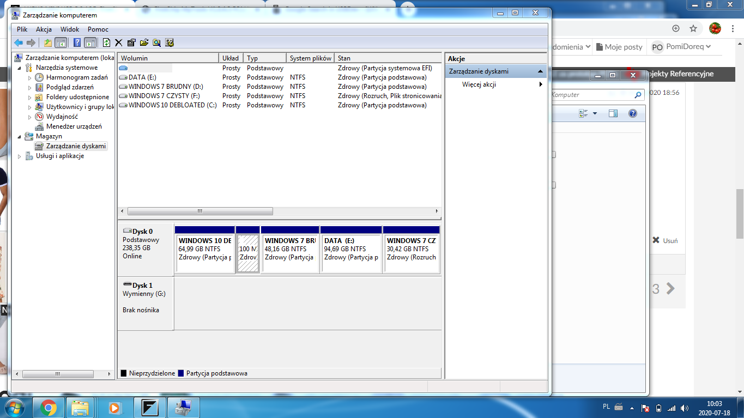Select the DATA (E:) volume row

click(280, 77)
